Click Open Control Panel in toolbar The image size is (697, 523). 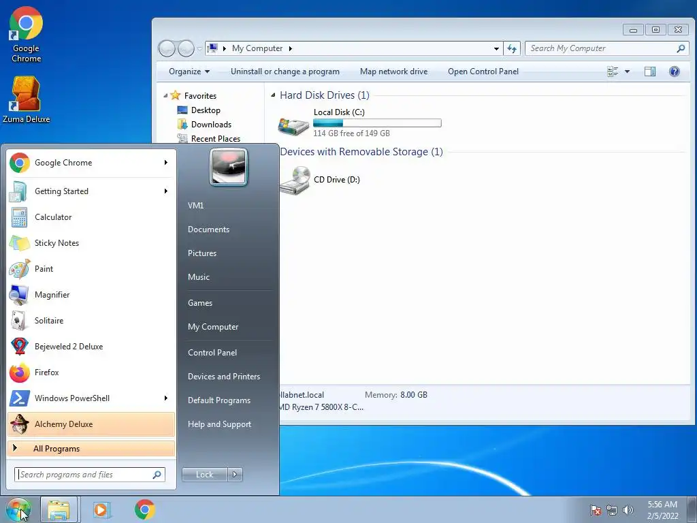[x=483, y=72]
